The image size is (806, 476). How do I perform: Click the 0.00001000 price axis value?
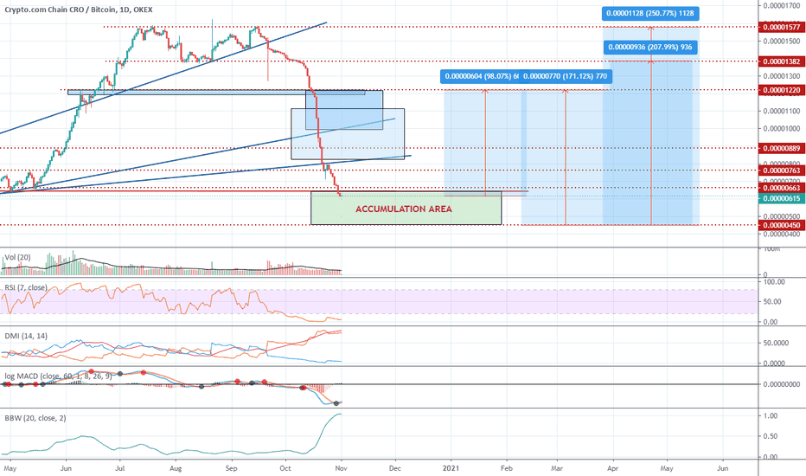(781, 129)
